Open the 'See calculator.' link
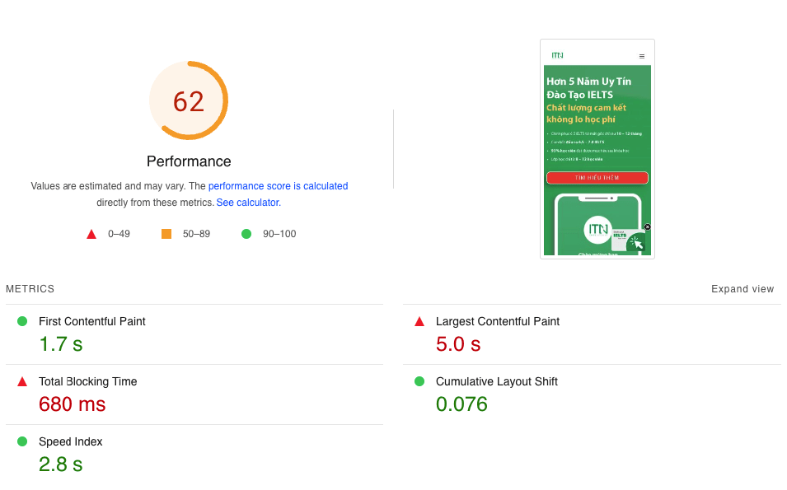Viewport: 787px width, 490px height. pos(248,203)
